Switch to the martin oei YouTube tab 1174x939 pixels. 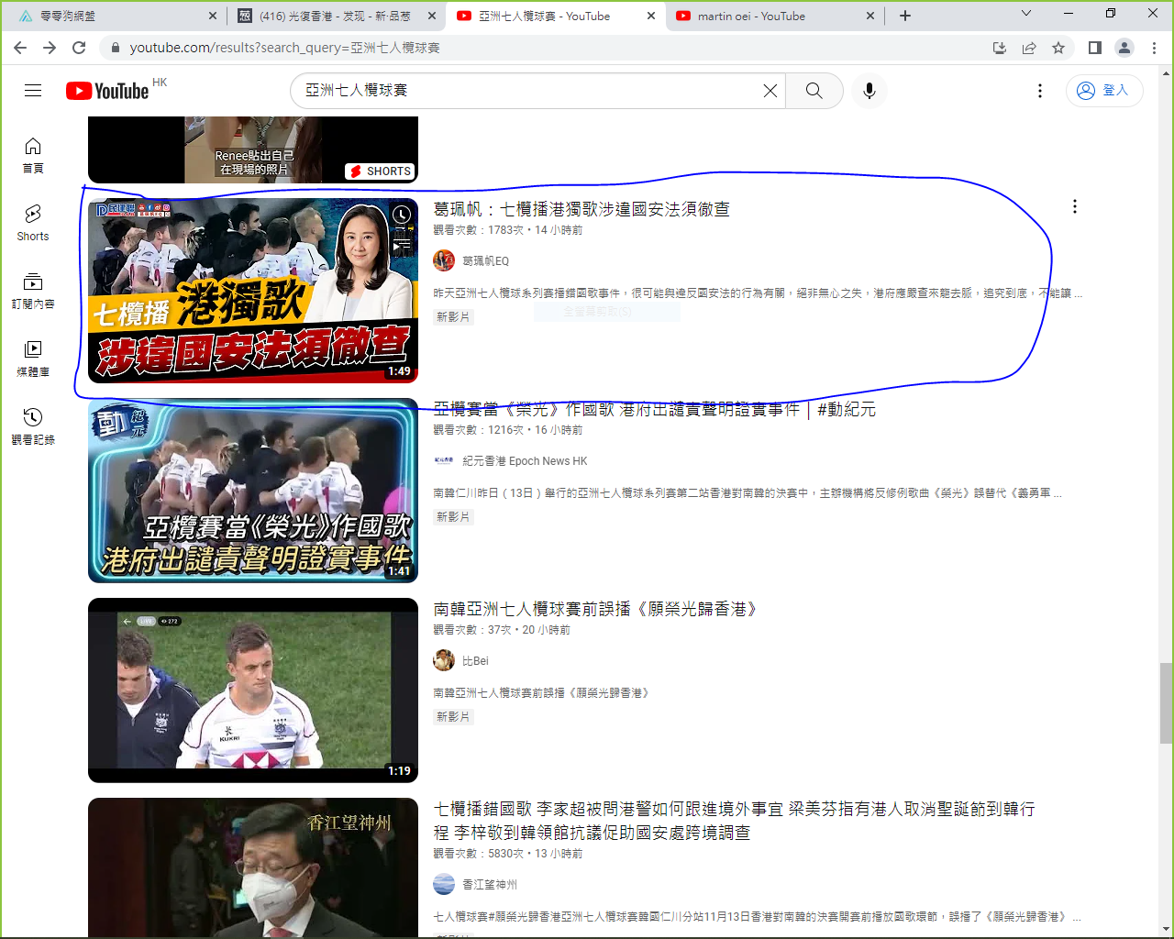[775, 16]
